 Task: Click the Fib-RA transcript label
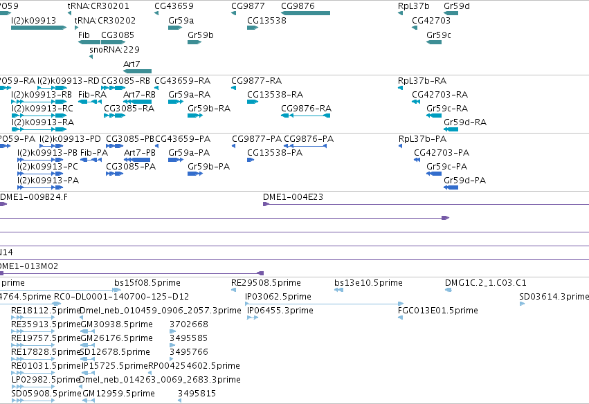pyautogui.click(x=92, y=95)
